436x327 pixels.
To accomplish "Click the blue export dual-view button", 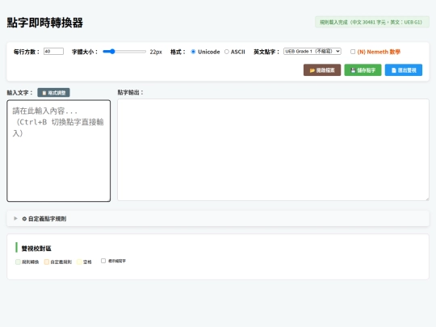I will (x=404, y=70).
